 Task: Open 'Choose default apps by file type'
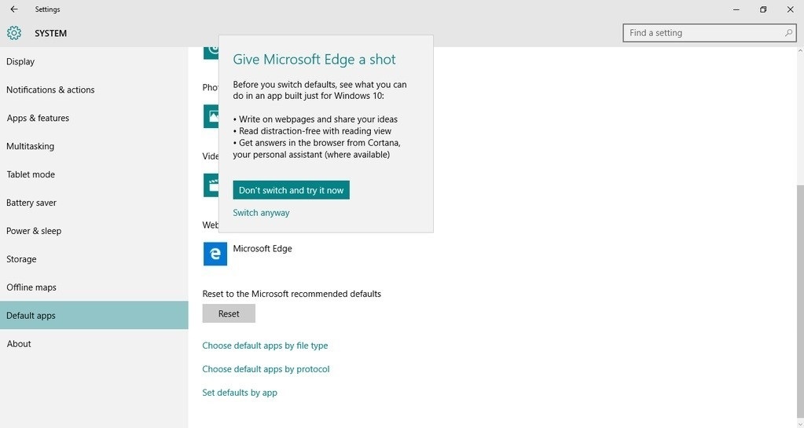(265, 346)
